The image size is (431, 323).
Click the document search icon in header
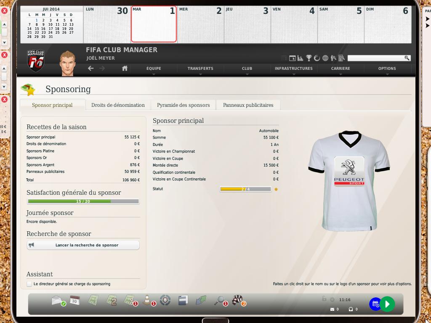(341, 58)
